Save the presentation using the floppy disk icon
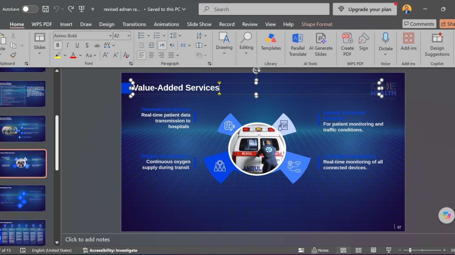 tap(45, 9)
